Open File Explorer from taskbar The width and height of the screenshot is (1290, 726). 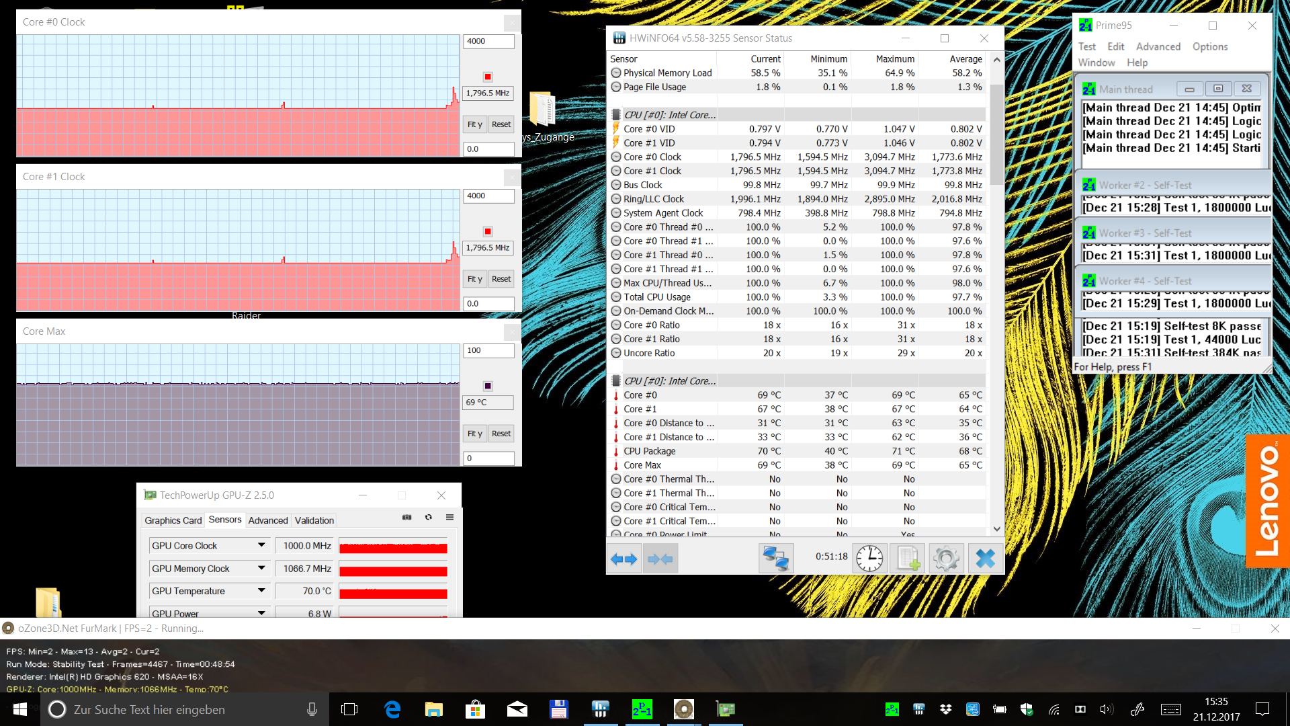click(x=433, y=709)
